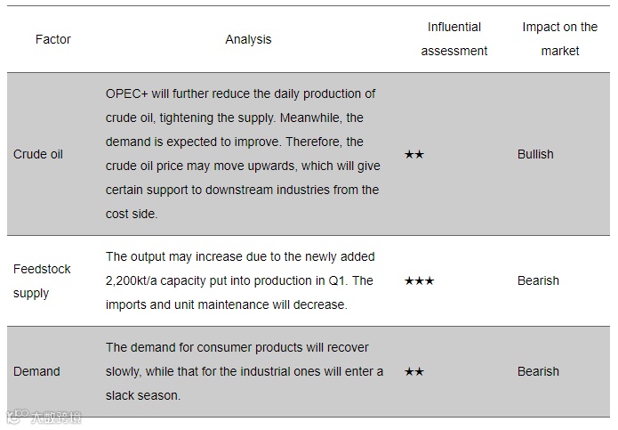Click the two-star rating for Crude oil
618x430 pixels.
[x=414, y=154]
